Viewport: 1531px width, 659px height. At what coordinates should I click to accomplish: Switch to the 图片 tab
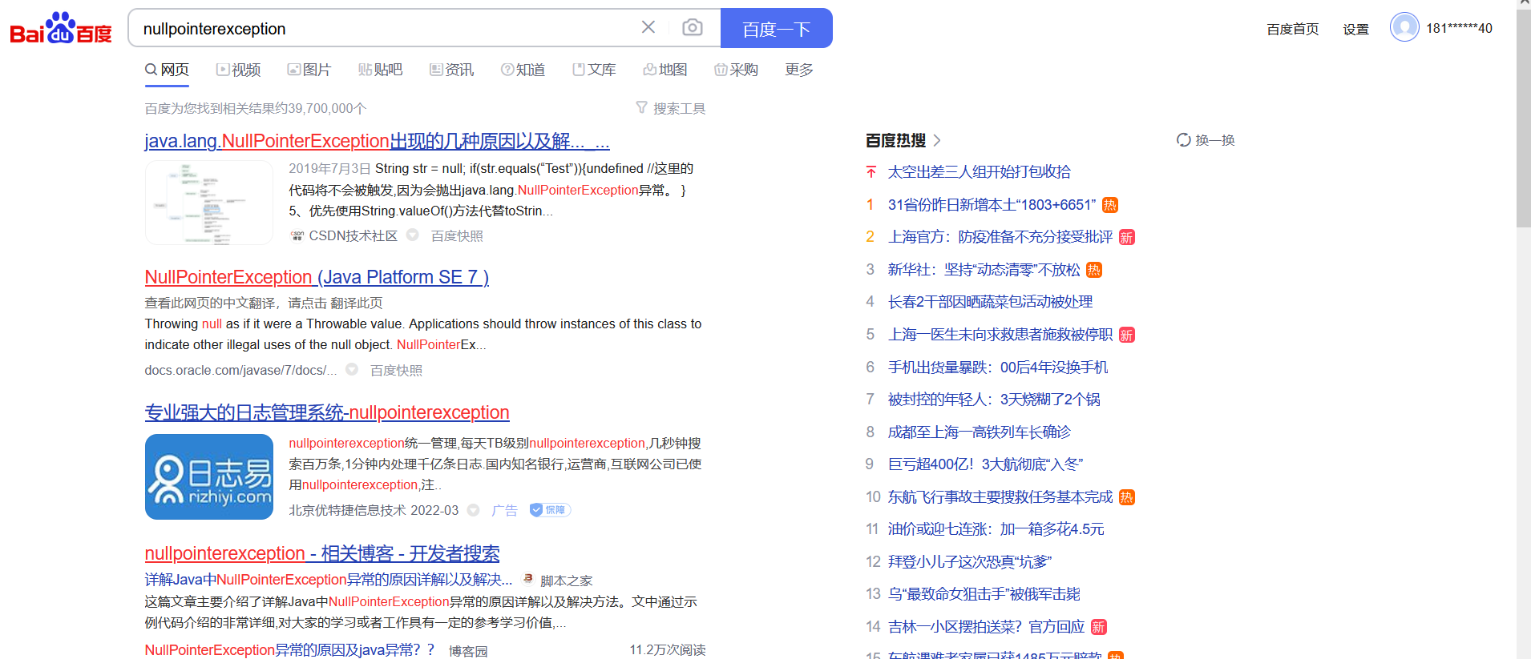click(309, 70)
